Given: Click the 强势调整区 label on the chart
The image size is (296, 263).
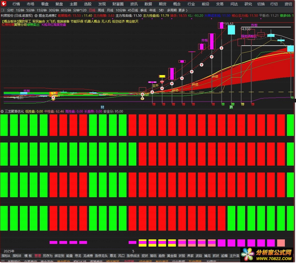Looking at the screenshot, I should pos(249,36).
